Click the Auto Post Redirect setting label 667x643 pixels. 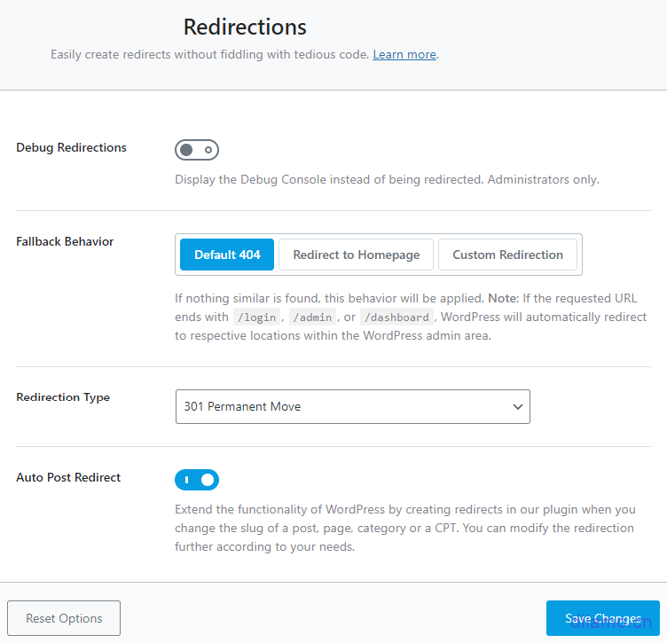[68, 477]
